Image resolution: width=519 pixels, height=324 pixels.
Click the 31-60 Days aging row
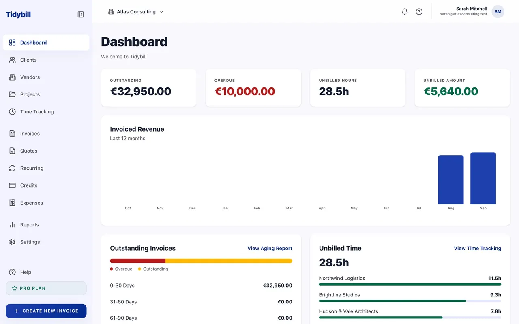[201, 302]
